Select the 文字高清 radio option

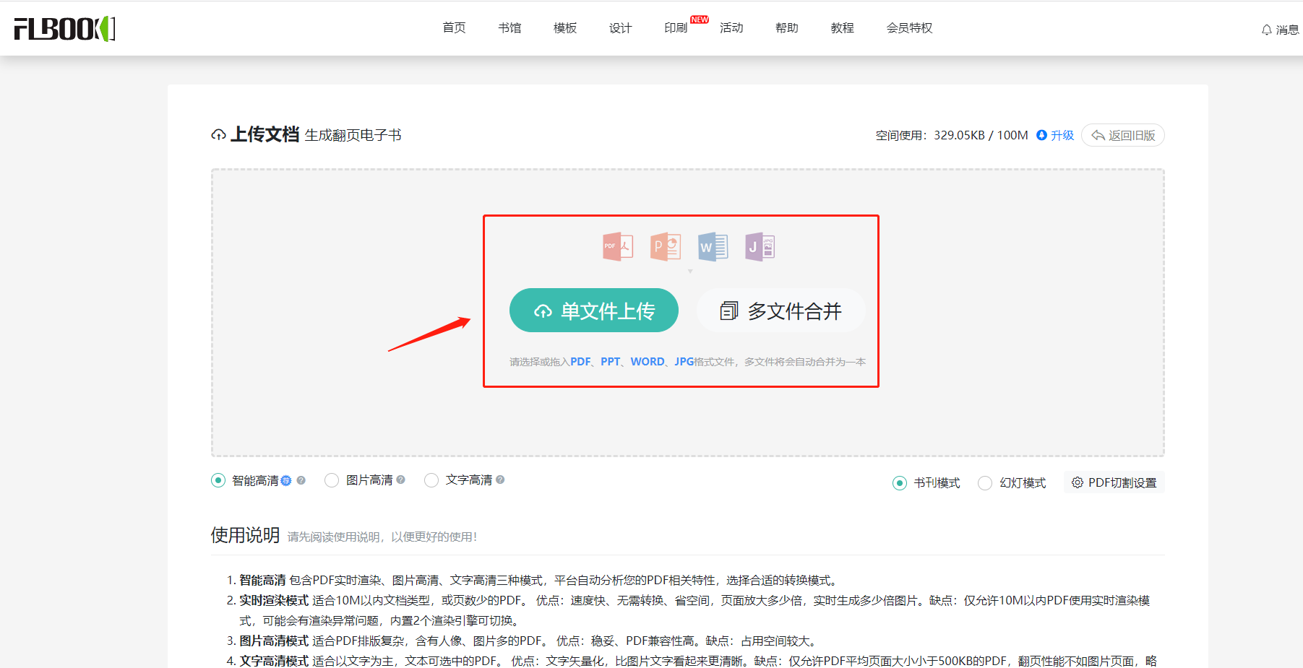point(431,480)
